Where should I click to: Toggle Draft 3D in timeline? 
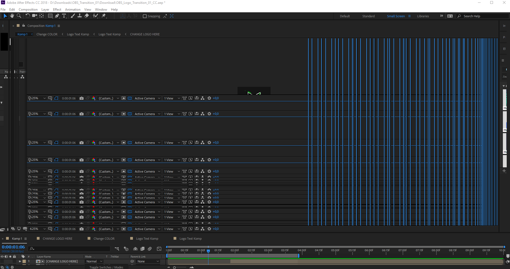126,249
